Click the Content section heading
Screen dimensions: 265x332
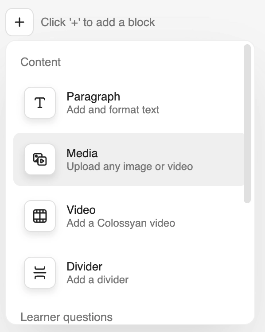(40, 62)
